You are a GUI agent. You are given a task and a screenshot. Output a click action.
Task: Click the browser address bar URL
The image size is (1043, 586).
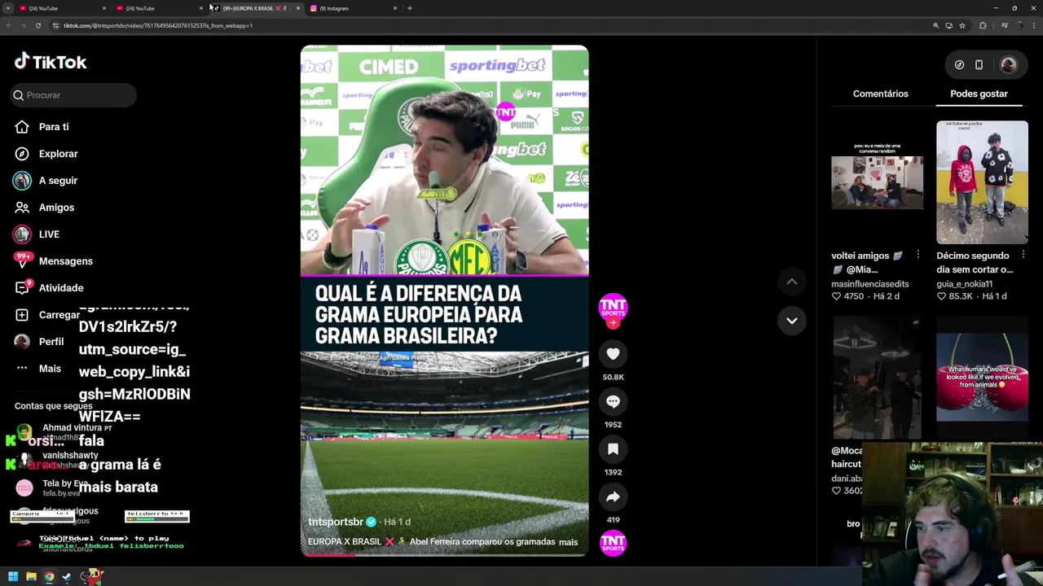coord(158,25)
